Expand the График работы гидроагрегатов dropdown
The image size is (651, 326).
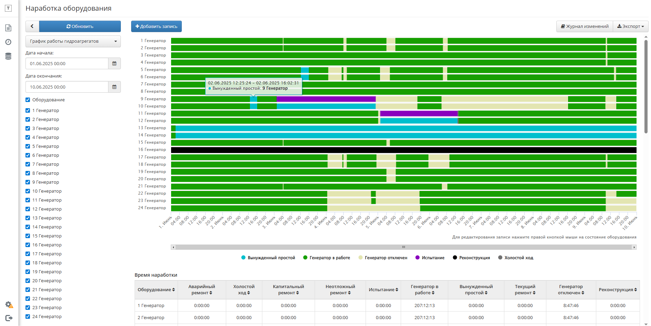coord(73,41)
